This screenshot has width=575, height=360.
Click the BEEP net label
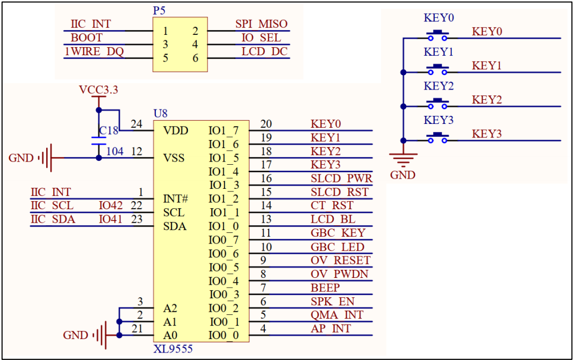pyautogui.click(x=325, y=288)
